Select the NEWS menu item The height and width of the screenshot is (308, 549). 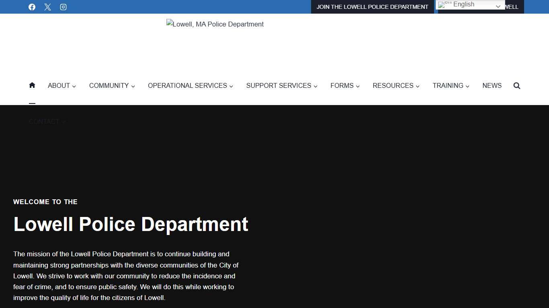(x=492, y=85)
